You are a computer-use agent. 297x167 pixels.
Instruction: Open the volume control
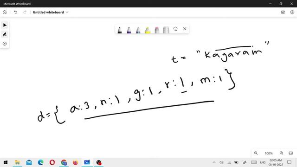pos(221,162)
